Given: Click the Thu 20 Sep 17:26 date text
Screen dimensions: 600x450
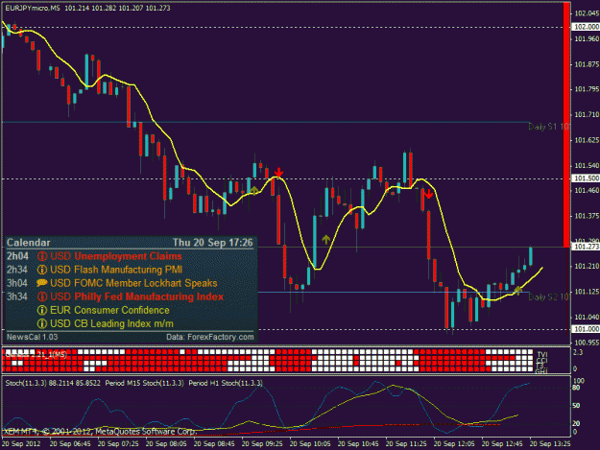Looking at the screenshot, I should coord(213,243).
